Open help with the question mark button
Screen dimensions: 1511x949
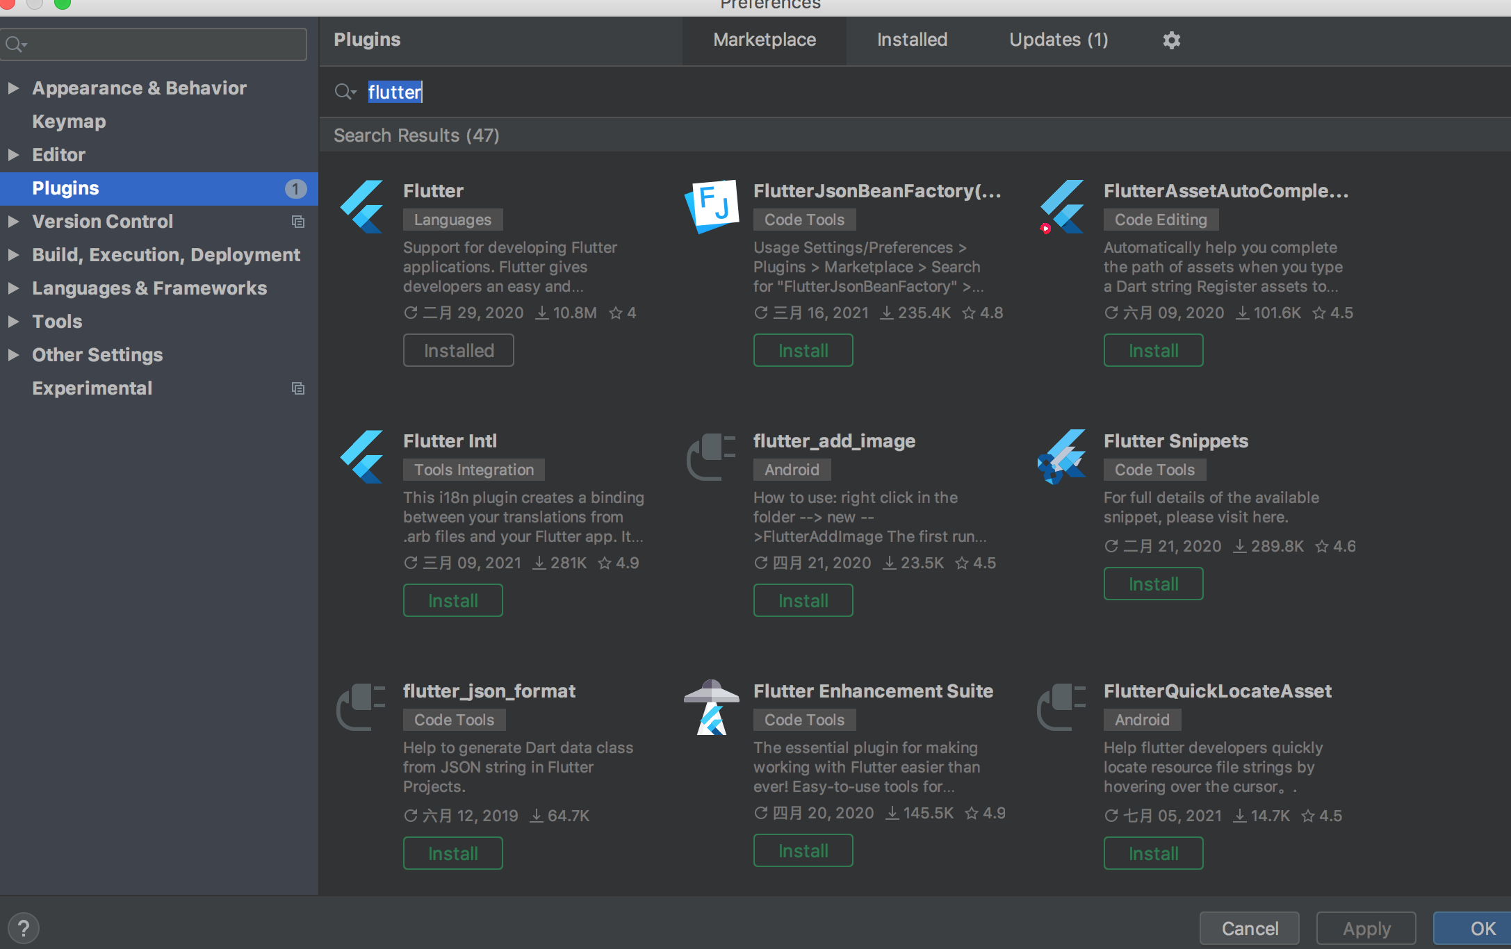(x=24, y=928)
